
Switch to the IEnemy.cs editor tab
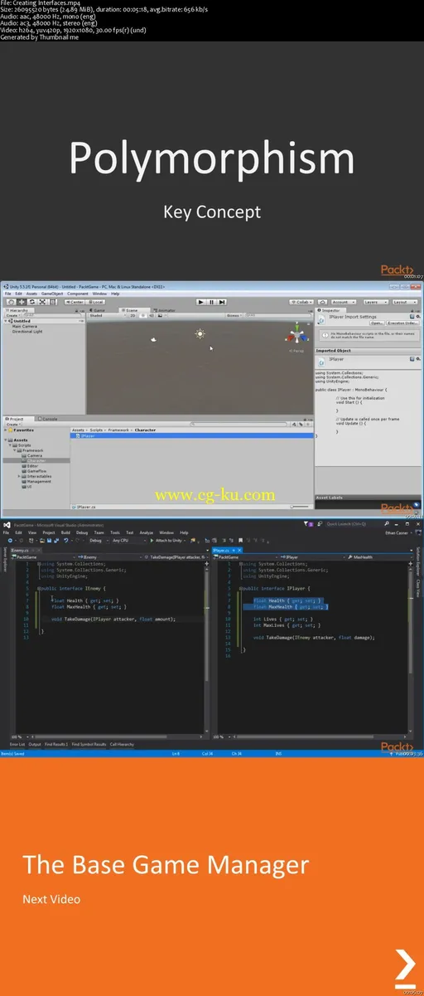point(21,550)
